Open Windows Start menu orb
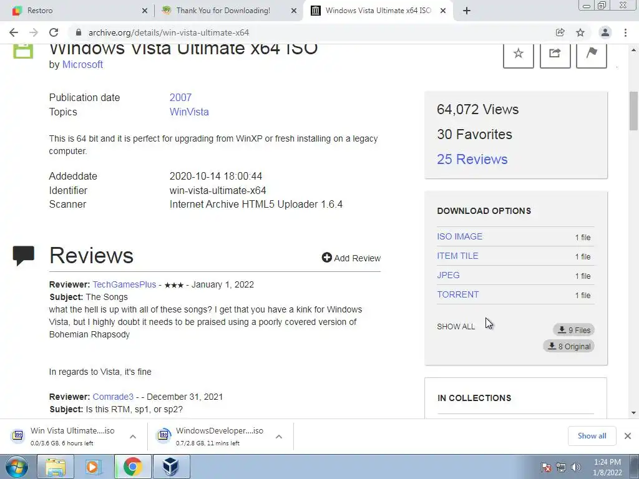Image resolution: width=639 pixels, height=479 pixels. click(x=16, y=467)
